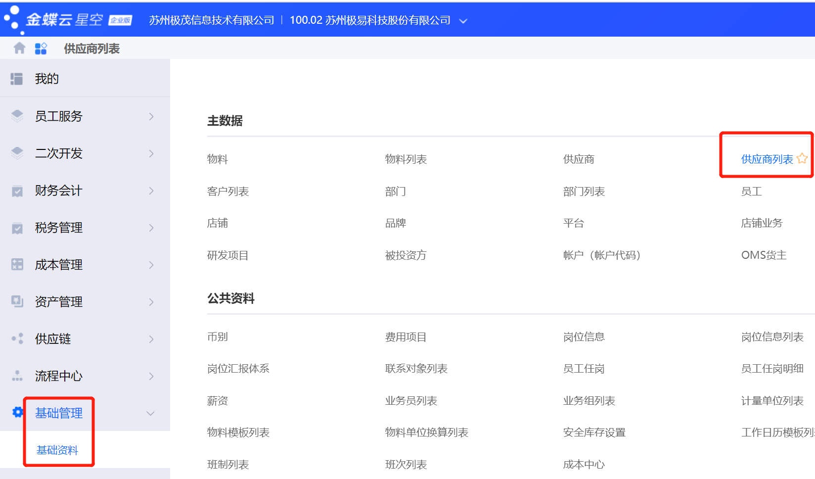Open the 研发项目 link
This screenshot has height=479, width=815.
pos(228,255)
